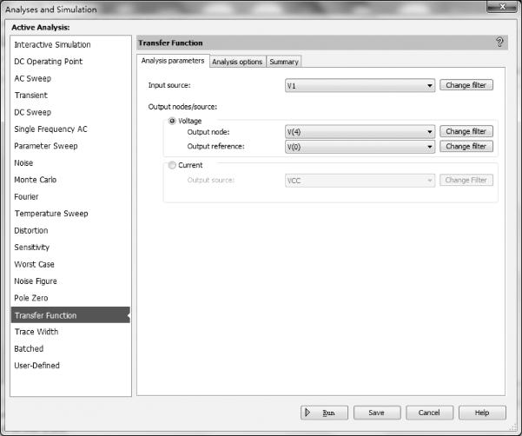Viewport: 522px width, 436px height.
Task: Click the Help button
Action: point(482,413)
